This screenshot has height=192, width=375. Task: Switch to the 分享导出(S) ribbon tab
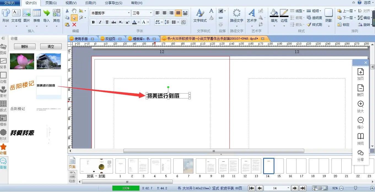(114, 3)
